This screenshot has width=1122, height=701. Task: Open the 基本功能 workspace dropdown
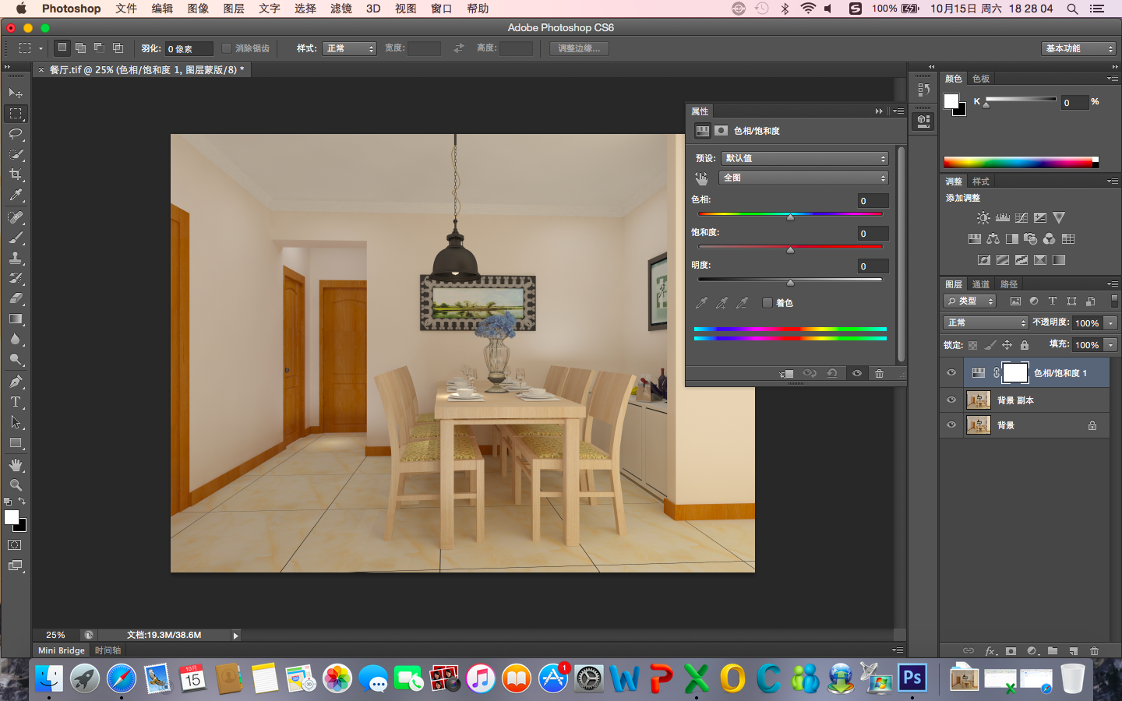pyautogui.click(x=1079, y=48)
